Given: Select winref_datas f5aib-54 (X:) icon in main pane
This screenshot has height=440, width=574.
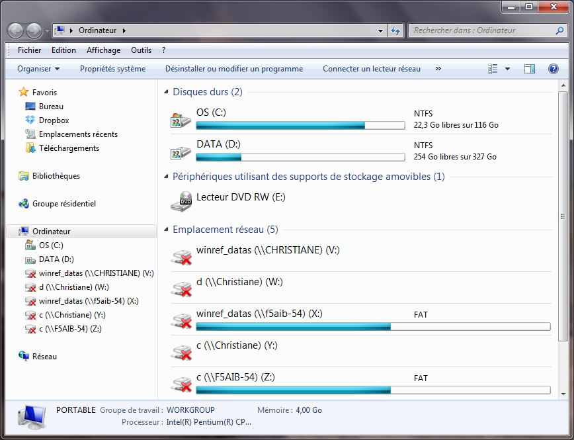Looking at the screenshot, I should click(x=182, y=320).
